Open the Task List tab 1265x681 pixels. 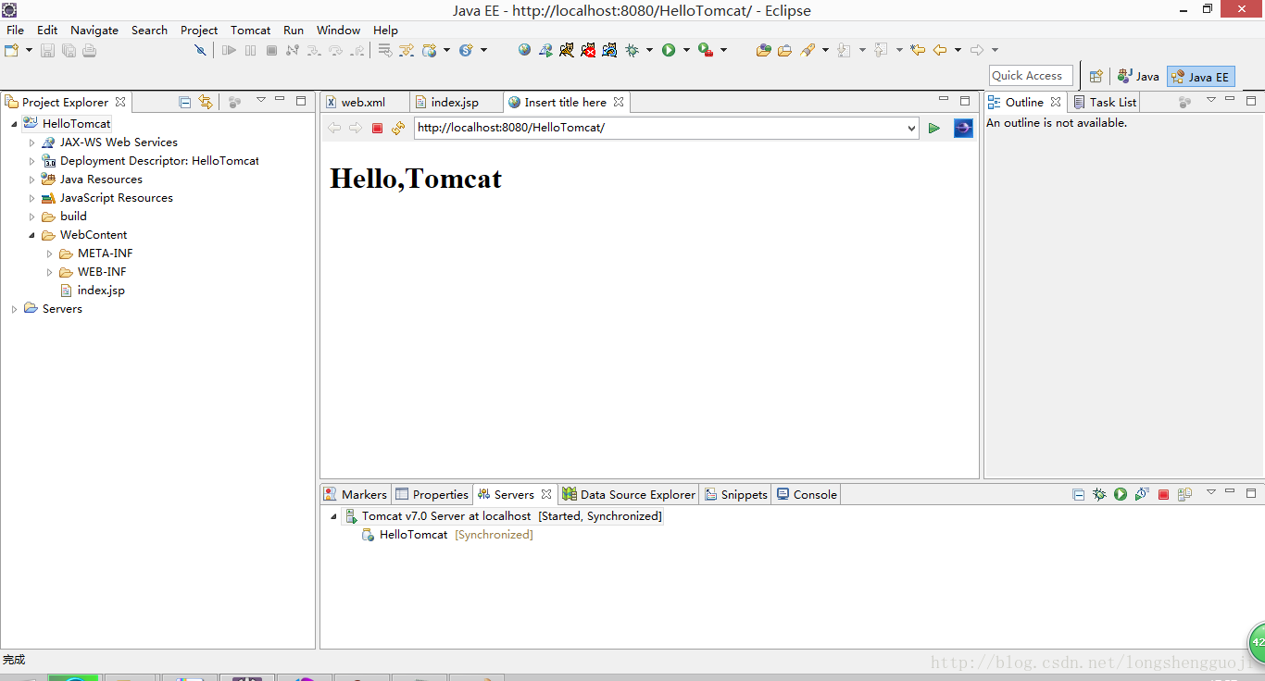[1106, 102]
